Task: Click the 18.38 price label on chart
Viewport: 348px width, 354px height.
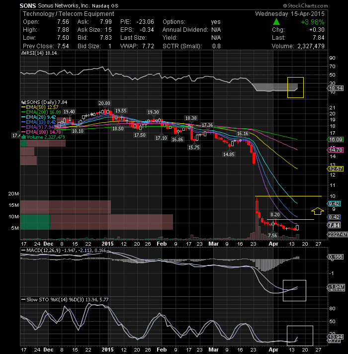Action: (x=191, y=118)
